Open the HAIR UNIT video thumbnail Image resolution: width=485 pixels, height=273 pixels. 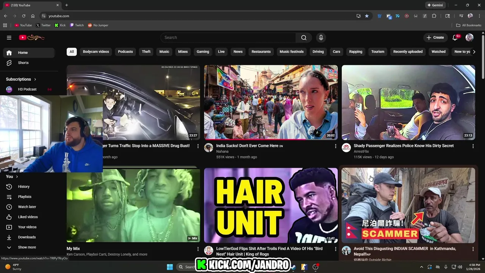pyautogui.click(x=271, y=206)
